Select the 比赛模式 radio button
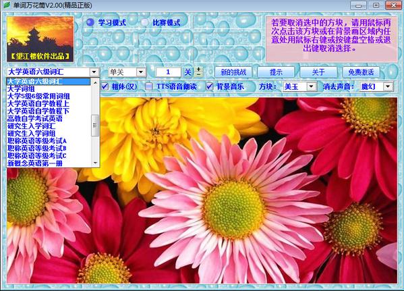The height and width of the screenshot is (291, 404). [x=144, y=23]
